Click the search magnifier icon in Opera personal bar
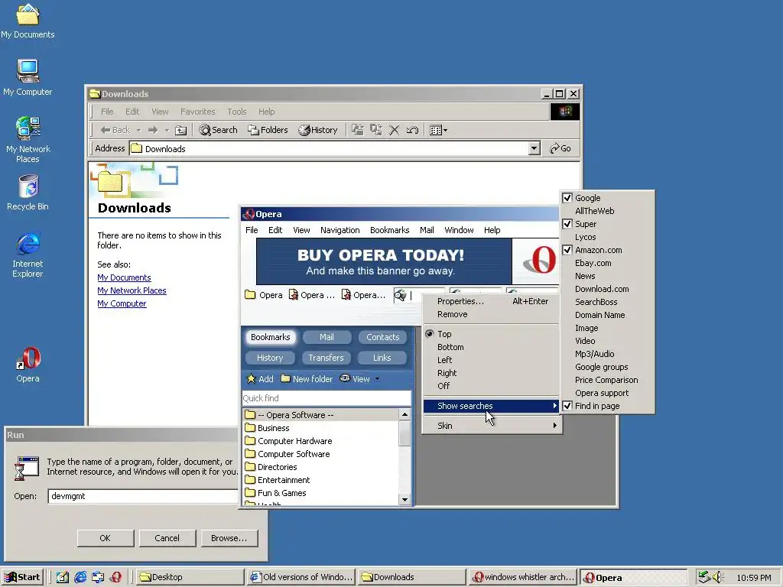 pyautogui.click(x=400, y=296)
